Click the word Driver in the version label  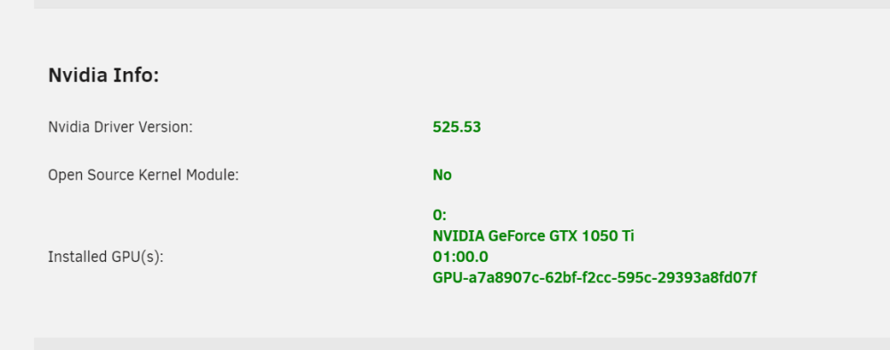tap(107, 127)
